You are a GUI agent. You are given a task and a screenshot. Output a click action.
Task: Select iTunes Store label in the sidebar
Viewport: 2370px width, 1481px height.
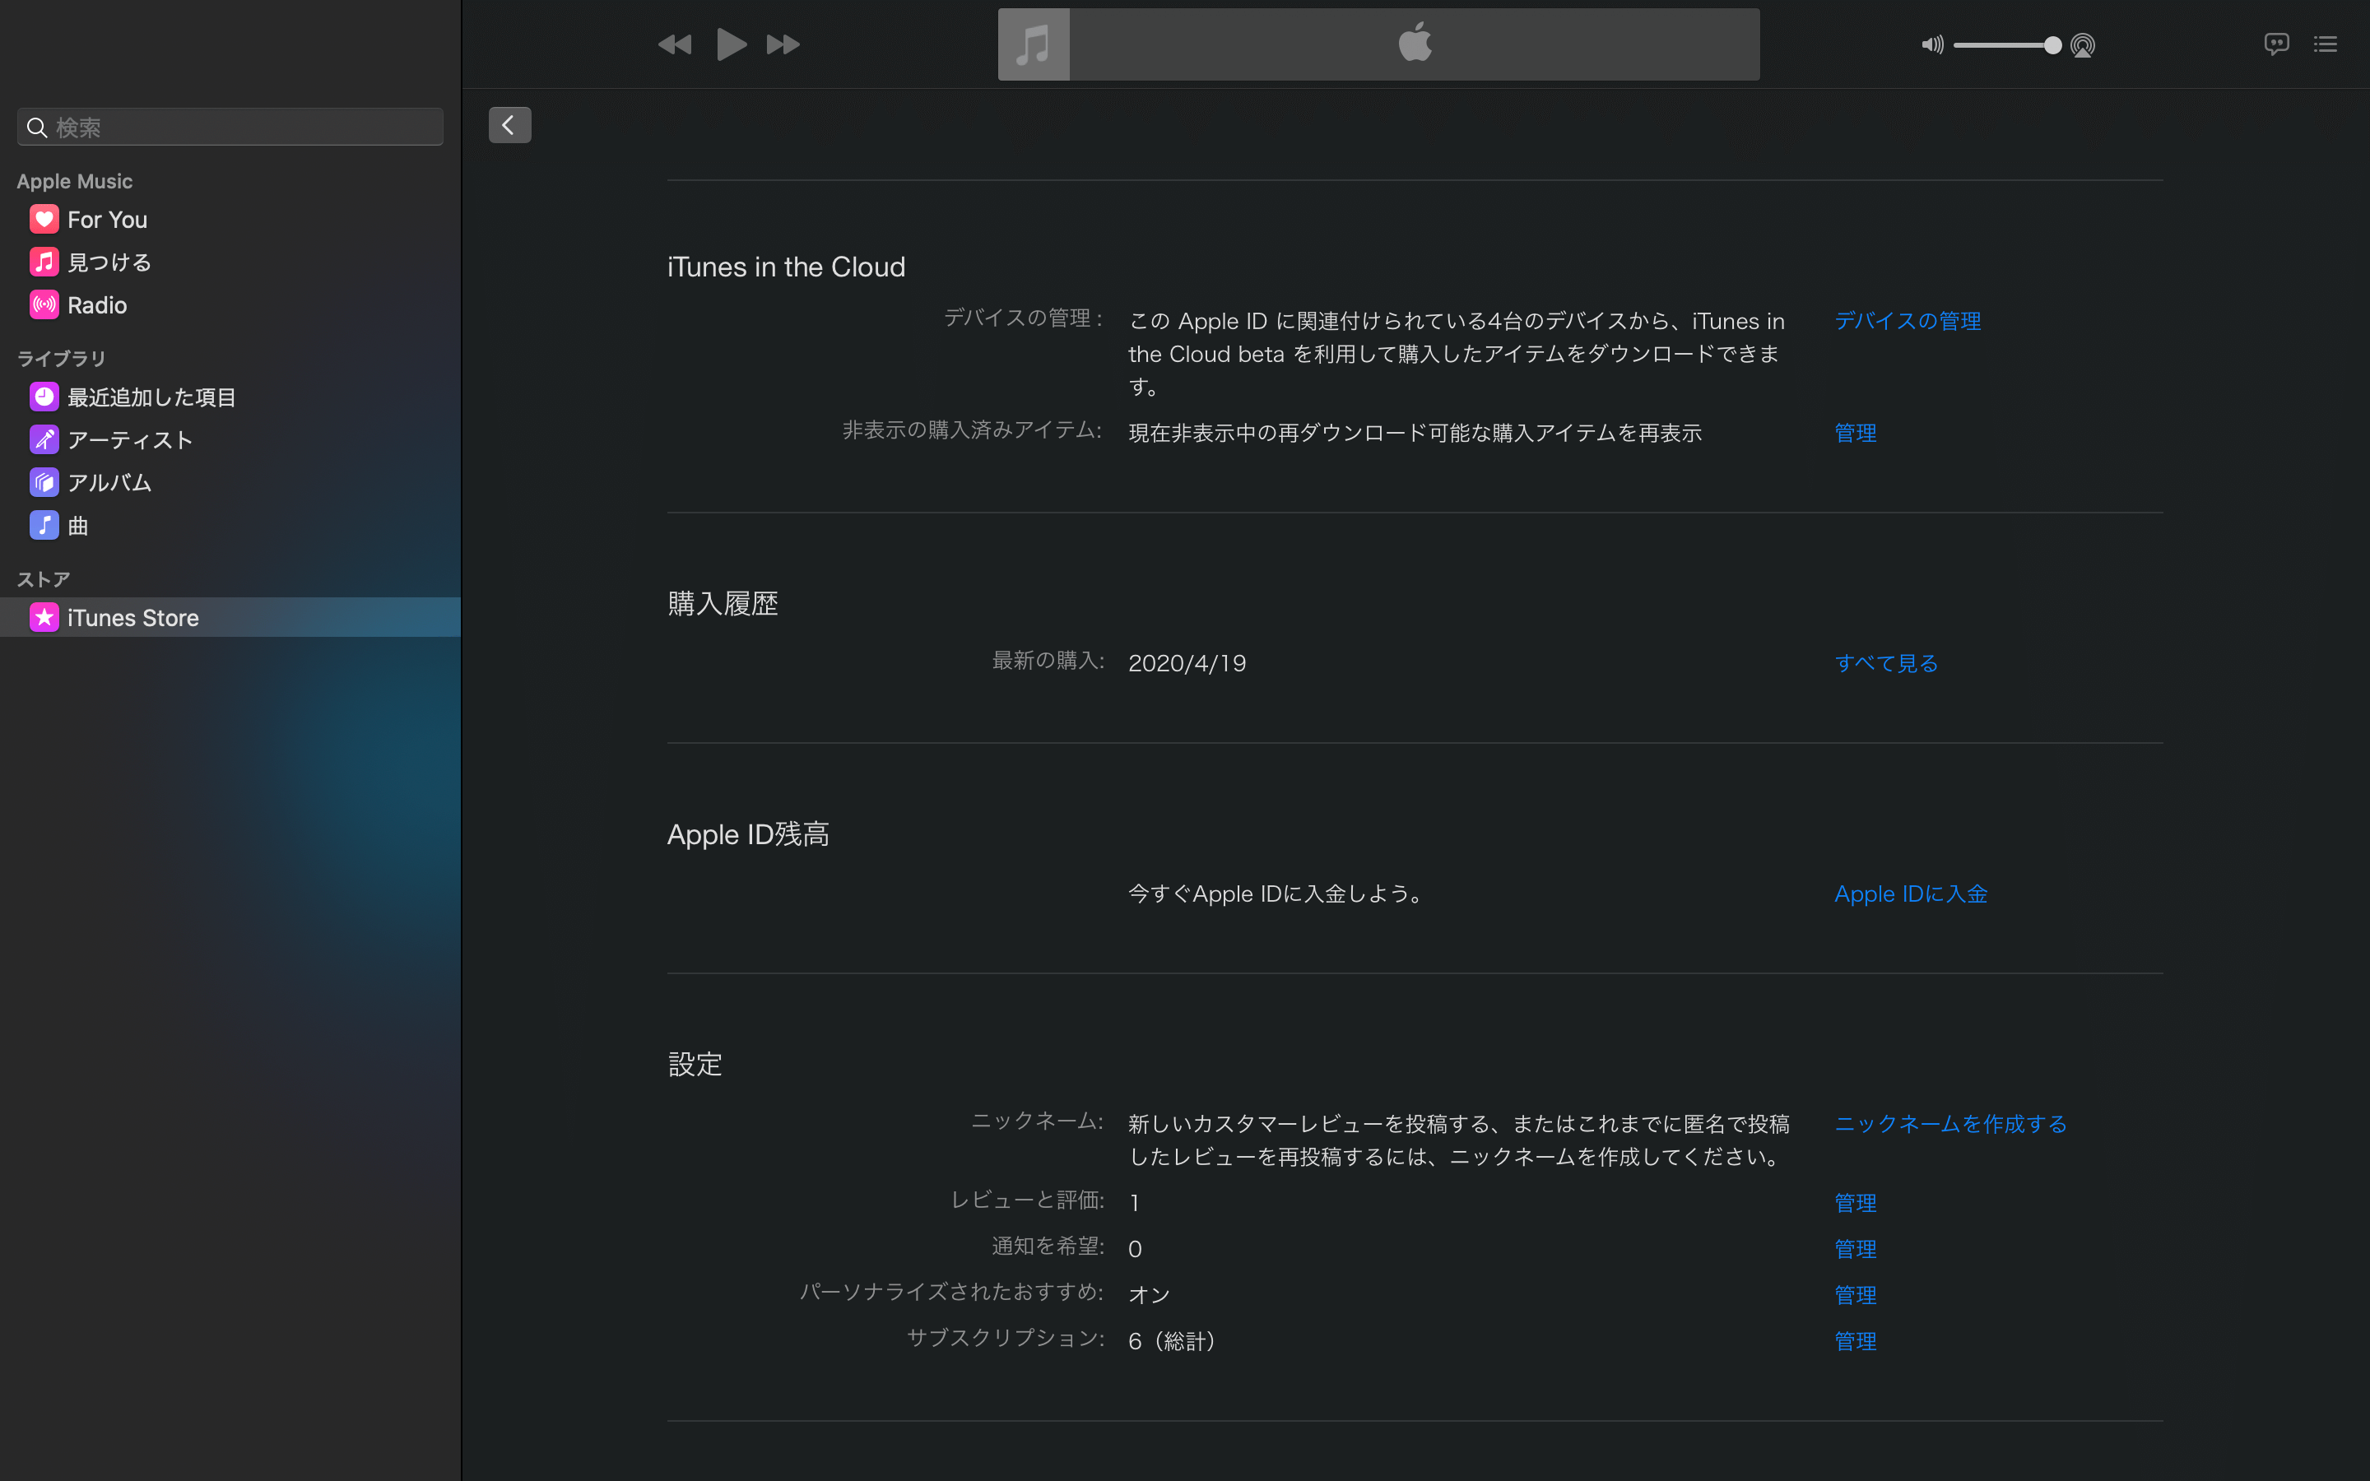click(133, 617)
